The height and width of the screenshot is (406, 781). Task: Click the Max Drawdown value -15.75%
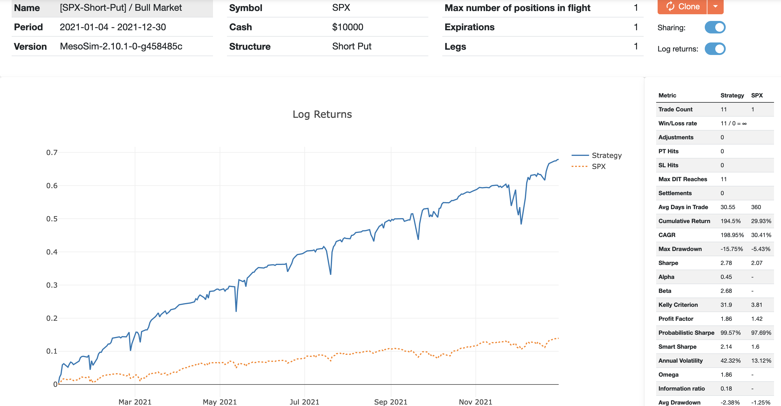pos(732,249)
